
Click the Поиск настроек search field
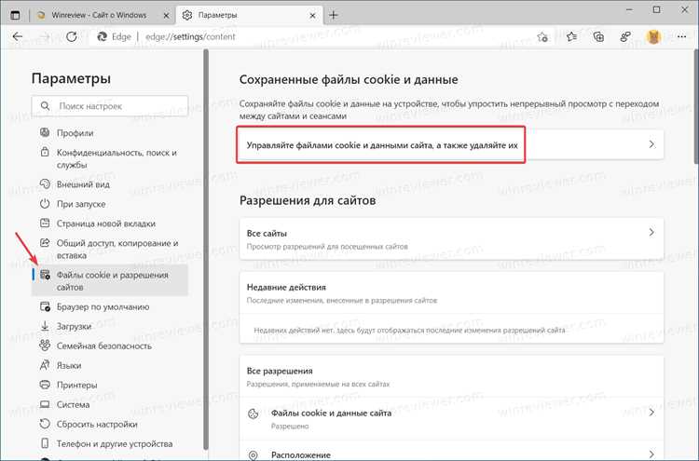[x=110, y=106]
